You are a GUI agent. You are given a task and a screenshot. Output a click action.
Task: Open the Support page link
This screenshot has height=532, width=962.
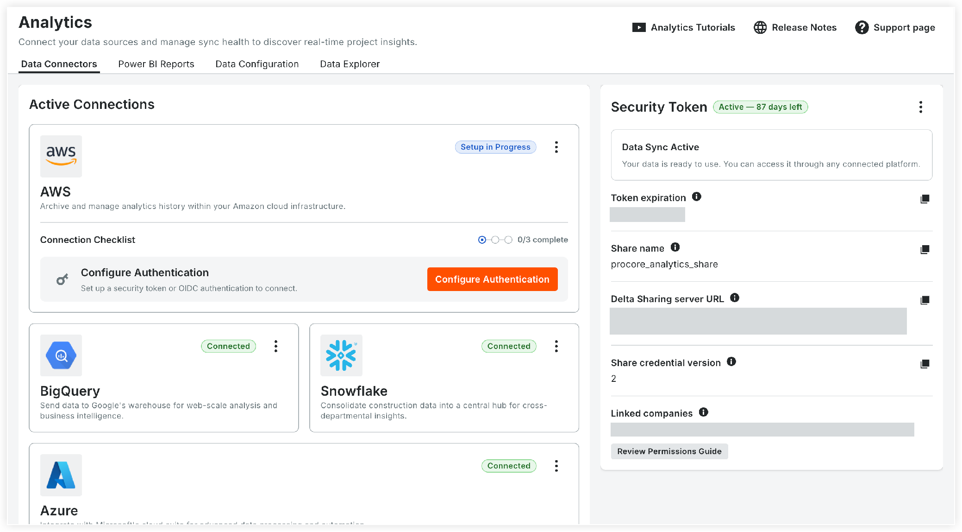895,27
